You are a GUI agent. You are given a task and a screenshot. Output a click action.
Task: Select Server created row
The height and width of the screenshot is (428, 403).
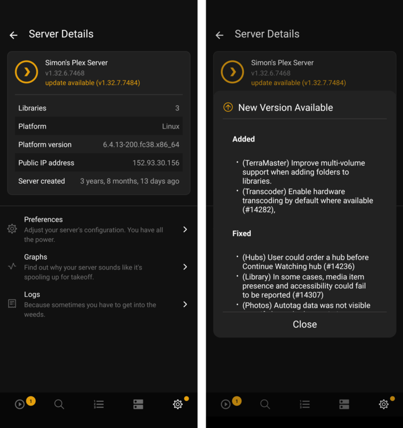pyautogui.click(x=99, y=181)
